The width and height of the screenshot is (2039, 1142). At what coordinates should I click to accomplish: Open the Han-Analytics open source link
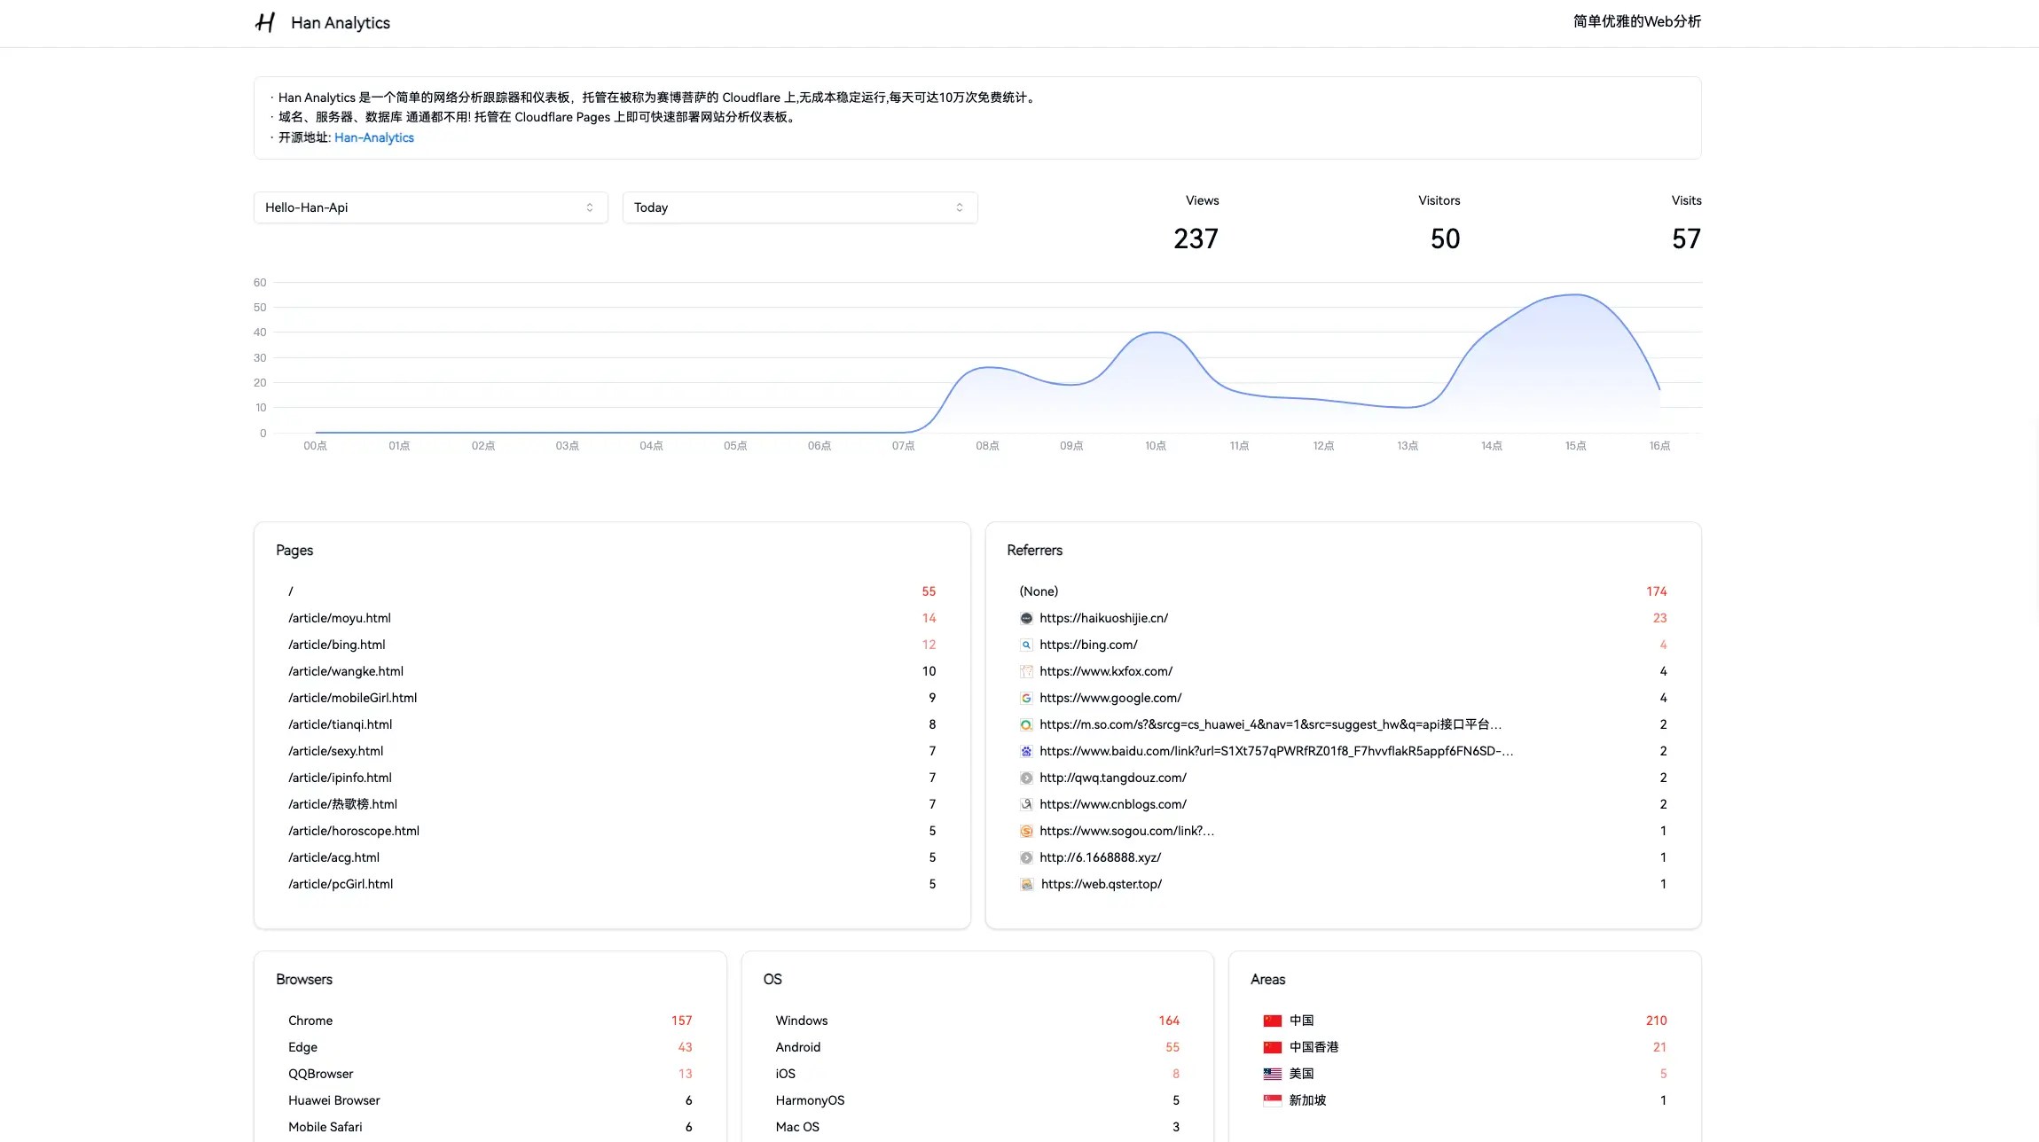[373, 137]
